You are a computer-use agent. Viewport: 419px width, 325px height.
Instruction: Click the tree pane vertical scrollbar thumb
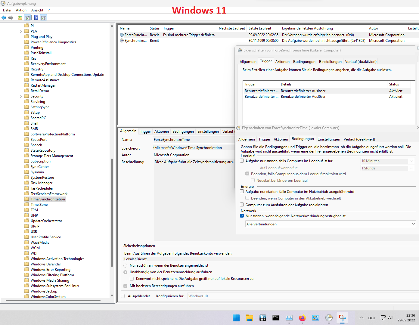pyautogui.click(x=112, y=213)
